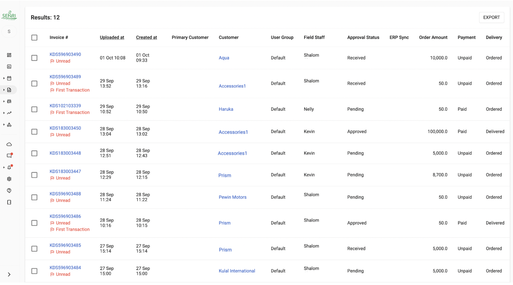This screenshot has width=513, height=285.
Task: Expand the sidebar with bottom chevron
Action: click(x=9, y=274)
